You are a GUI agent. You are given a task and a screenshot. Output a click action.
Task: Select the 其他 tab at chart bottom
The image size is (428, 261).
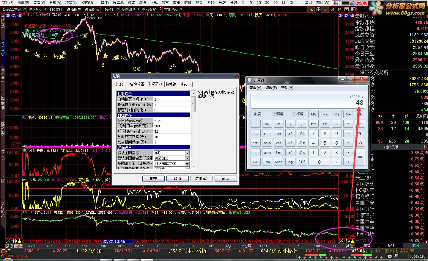tap(349, 246)
